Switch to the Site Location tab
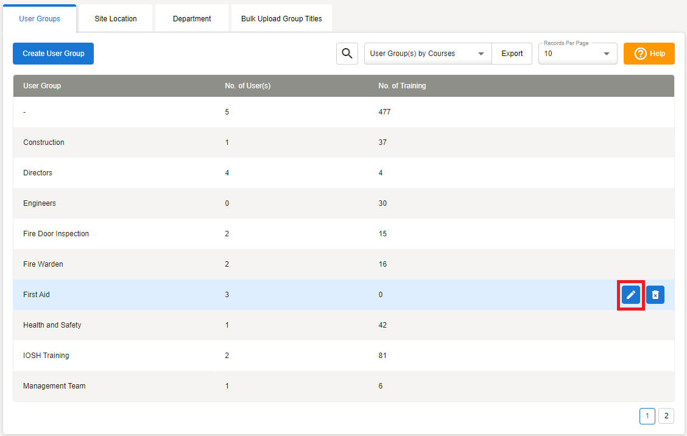The width and height of the screenshot is (687, 436). click(x=116, y=19)
